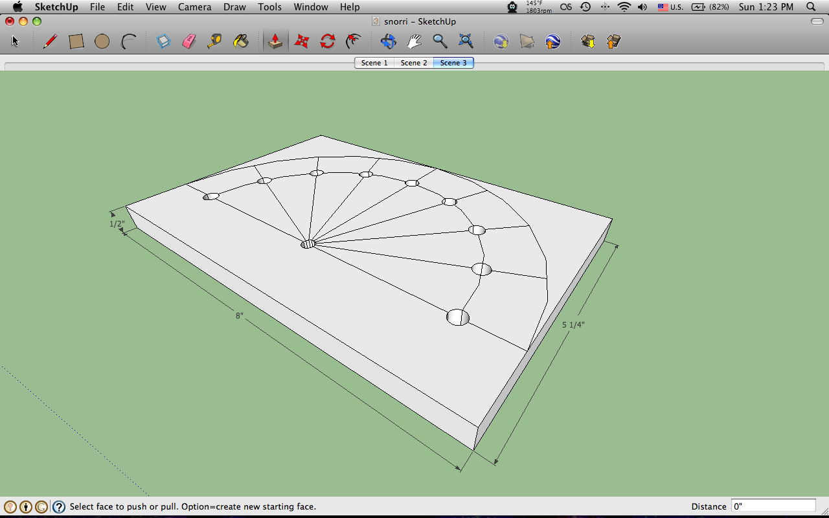
Task: Open Spotlight search magnifier icon
Action: (811, 7)
